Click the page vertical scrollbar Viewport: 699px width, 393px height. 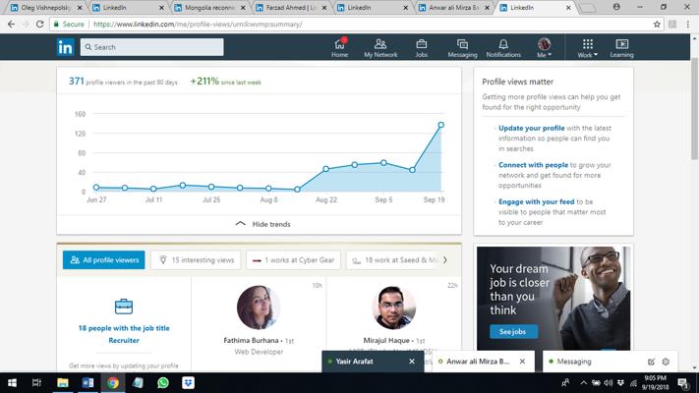pos(694,109)
